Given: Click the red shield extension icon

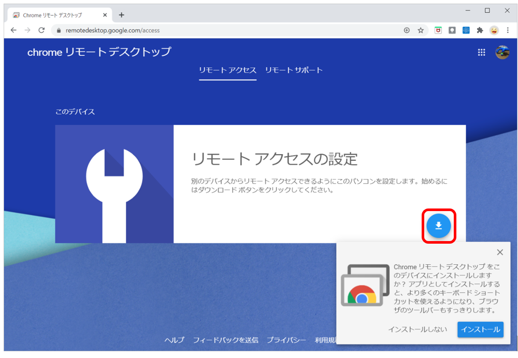Looking at the screenshot, I should [x=438, y=31].
